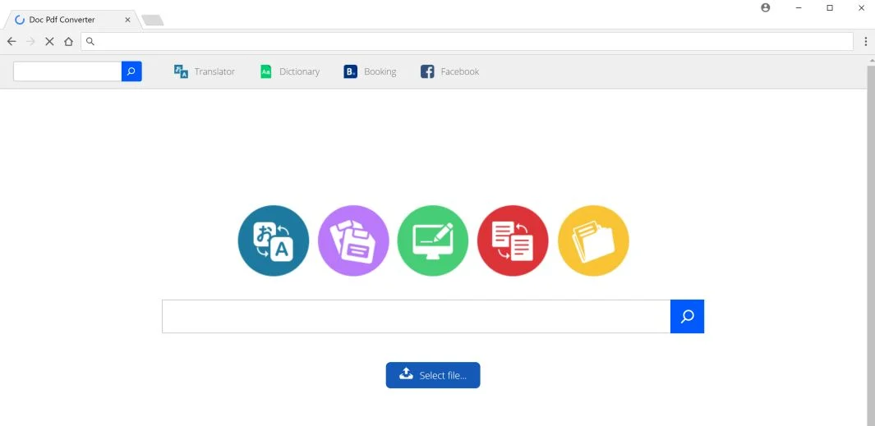Screen dimensions: 875x426
Task: Open the Facebook link
Action: (x=460, y=71)
